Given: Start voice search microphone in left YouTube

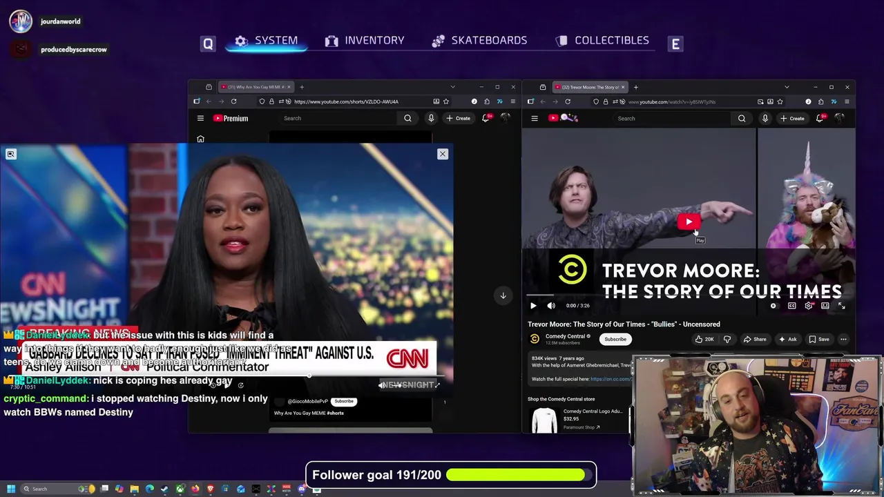Looking at the screenshot, I should click(431, 118).
